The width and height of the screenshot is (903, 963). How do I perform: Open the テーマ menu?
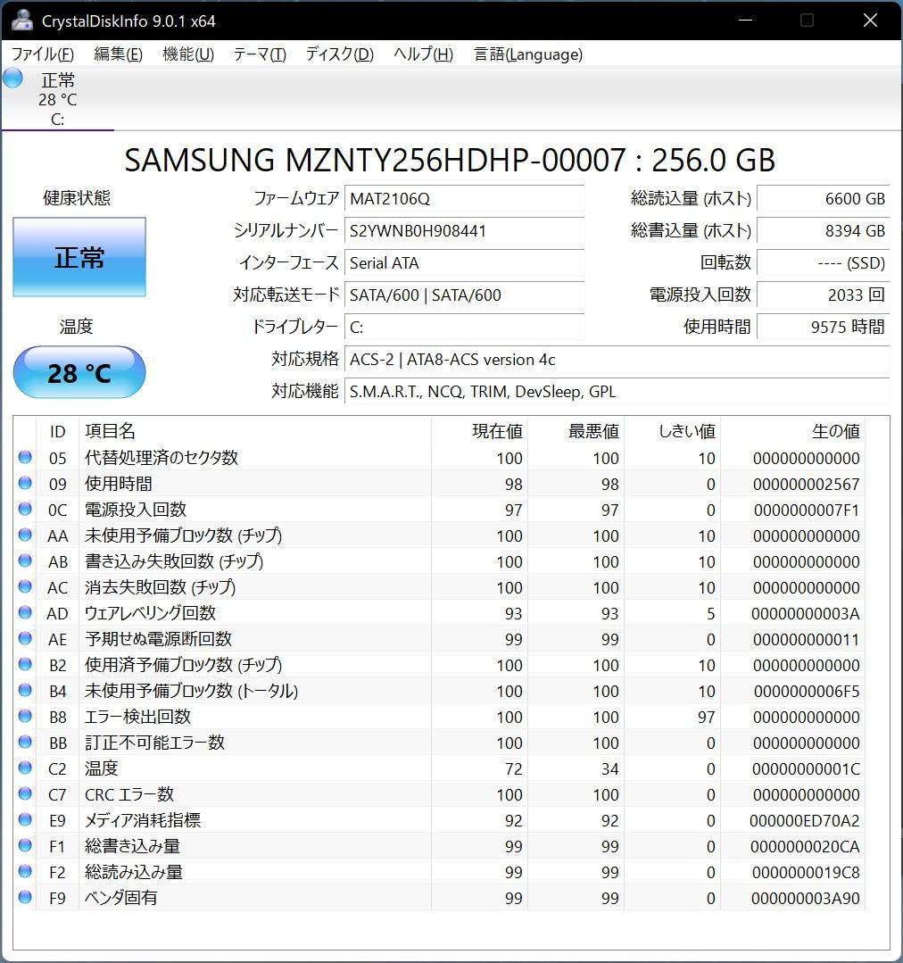(259, 54)
